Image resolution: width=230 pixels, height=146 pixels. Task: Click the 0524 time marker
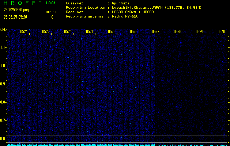90,32
